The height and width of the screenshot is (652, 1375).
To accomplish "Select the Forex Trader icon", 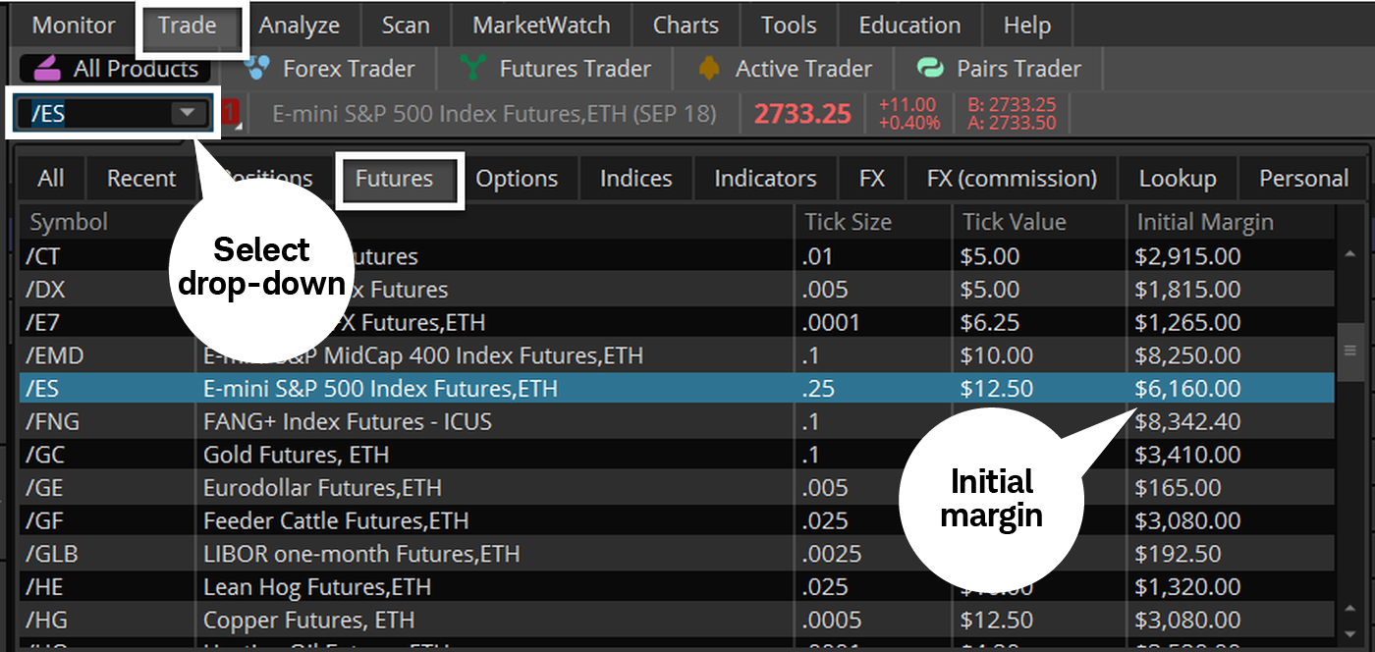I will click(x=257, y=68).
